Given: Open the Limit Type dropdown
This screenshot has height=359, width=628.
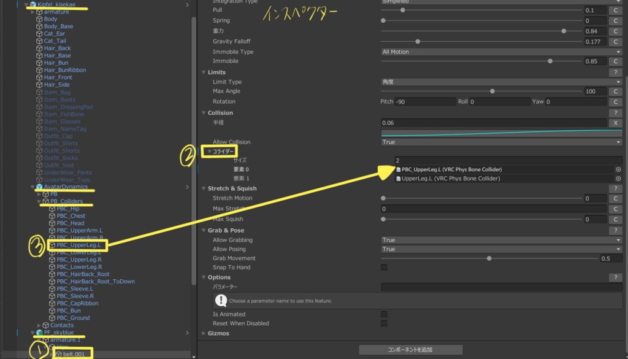Looking at the screenshot, I should 501,82.
